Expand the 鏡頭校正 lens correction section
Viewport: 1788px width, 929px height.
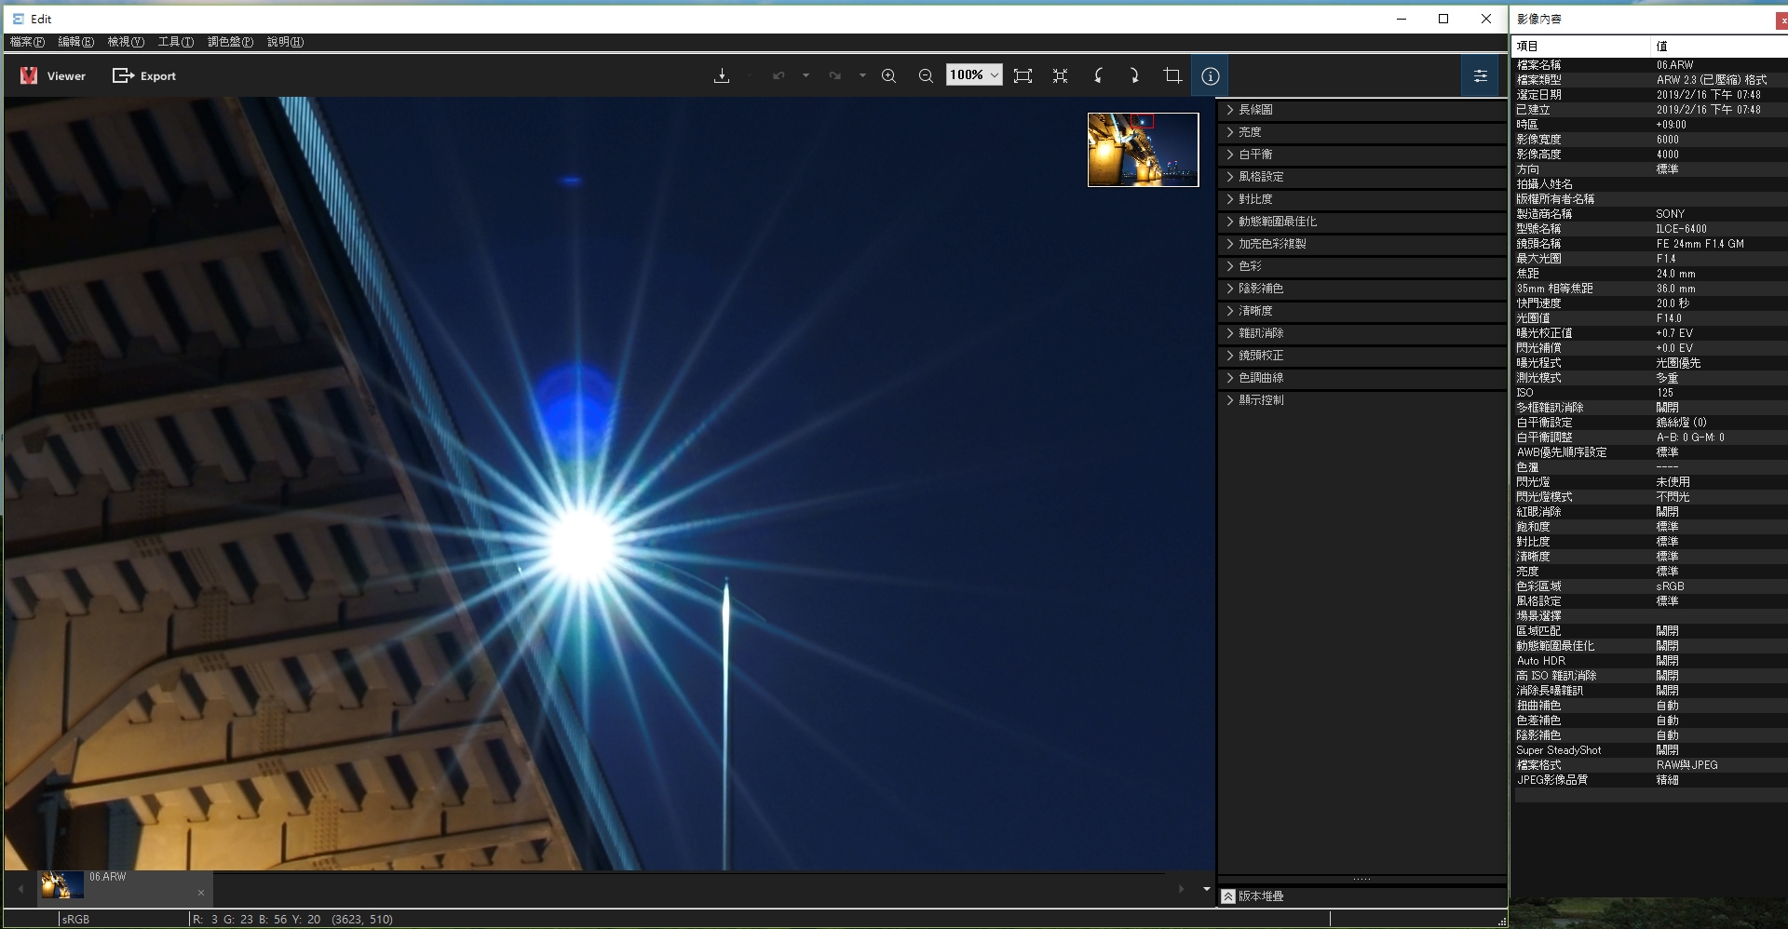(x=1361, y=356)
